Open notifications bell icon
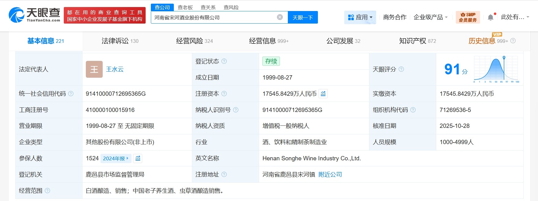 (490, 17)
